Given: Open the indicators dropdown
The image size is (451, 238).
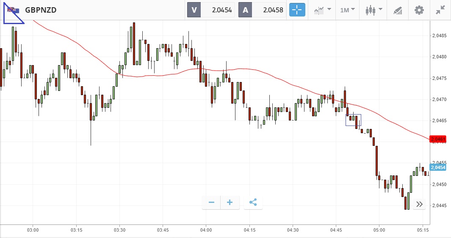Looking at the screenshot, I should [322, 10].
